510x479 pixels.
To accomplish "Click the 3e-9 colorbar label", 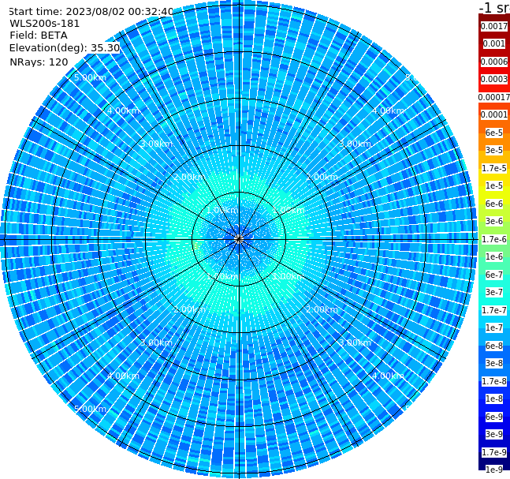I will click(494, 434).
